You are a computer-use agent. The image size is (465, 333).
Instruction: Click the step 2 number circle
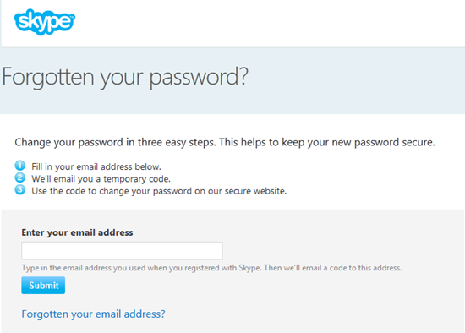point(20,177)
